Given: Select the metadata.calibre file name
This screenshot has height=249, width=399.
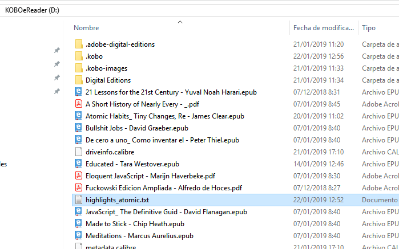Looking at the screenshot, I should point(111,247).
